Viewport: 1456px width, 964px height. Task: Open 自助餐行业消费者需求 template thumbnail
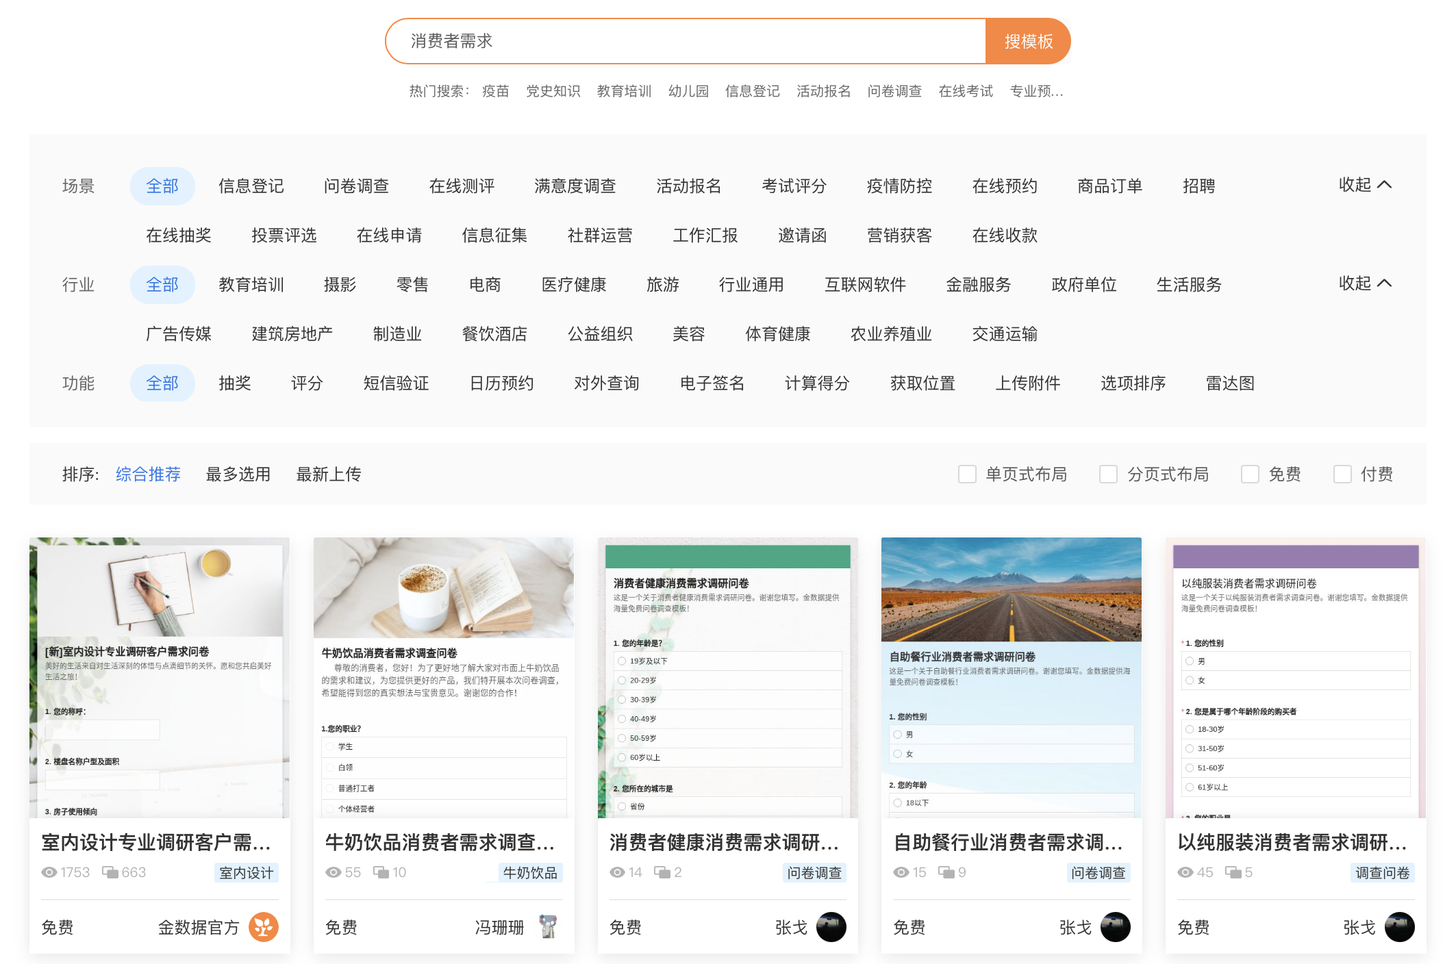(1012, 678)
